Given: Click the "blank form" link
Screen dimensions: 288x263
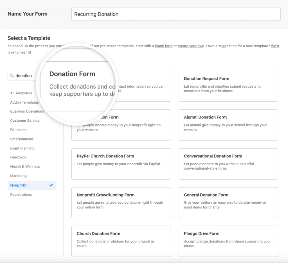Looking at the screenshot, I should pyautogui.click(x=164, y=46).
